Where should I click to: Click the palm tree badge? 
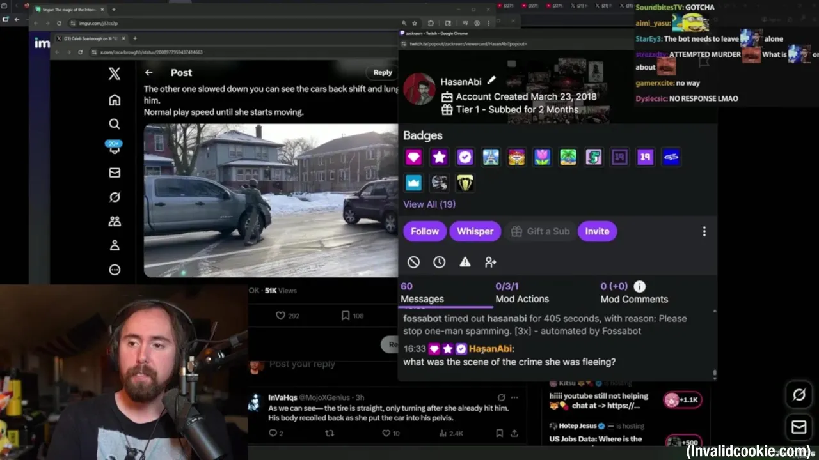(x=568, y=157)
